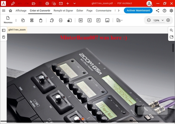The image size is (175, 124).
Task: Print the document using printer icon
Action: click(47, 3)
